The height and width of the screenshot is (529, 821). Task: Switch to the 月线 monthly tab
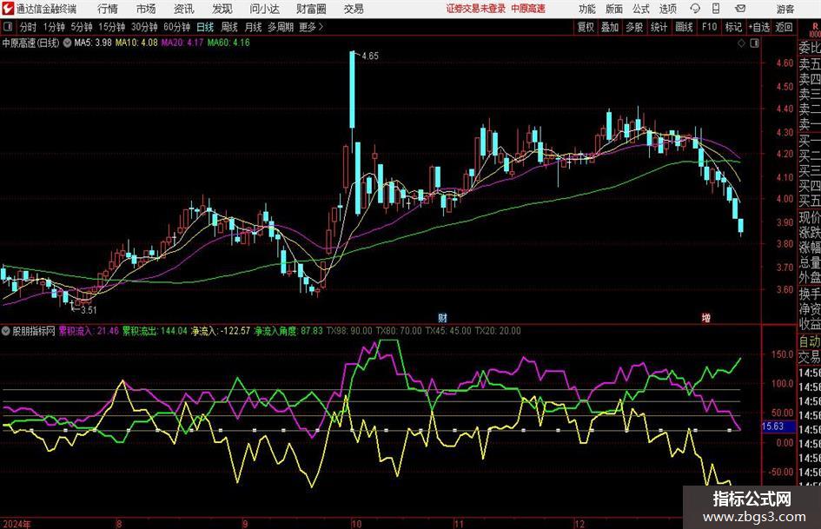(x=254, y=27)
